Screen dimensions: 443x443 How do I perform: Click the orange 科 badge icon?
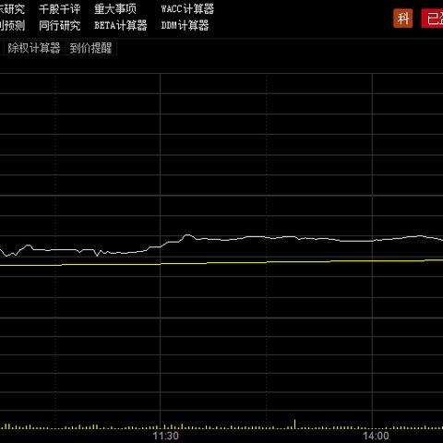pos(402,18)
